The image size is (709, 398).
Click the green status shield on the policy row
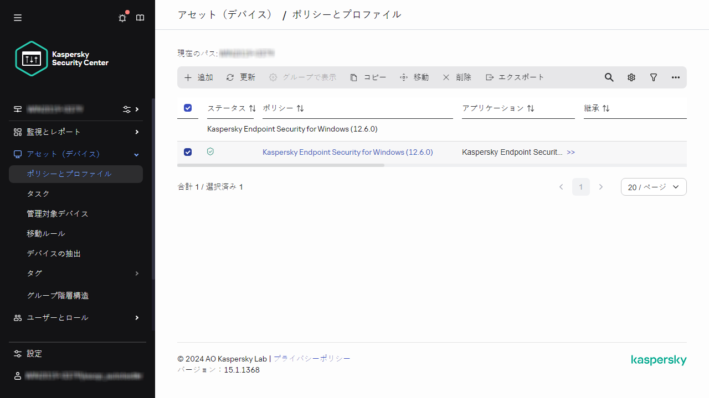(x=210, y=151)
